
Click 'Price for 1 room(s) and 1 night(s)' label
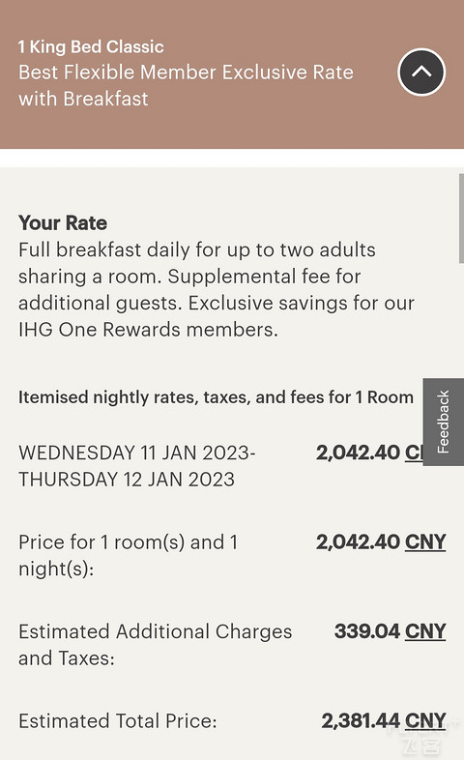pos(129,555)
